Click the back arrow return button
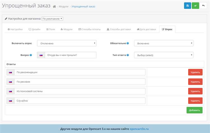The image size is (210, 133). click(x=204, y=6)
